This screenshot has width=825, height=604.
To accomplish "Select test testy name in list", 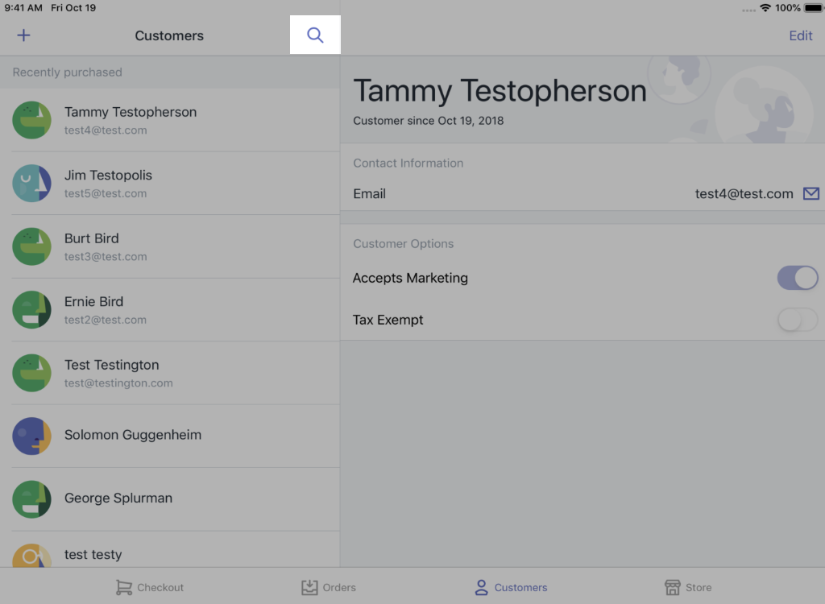I will 93,555.
